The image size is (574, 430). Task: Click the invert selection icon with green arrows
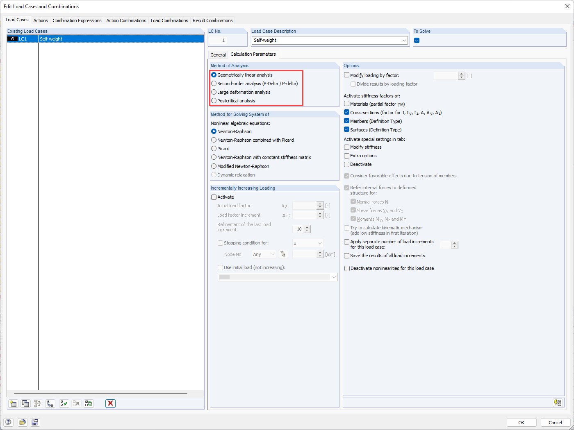click(x=89, y=403)
